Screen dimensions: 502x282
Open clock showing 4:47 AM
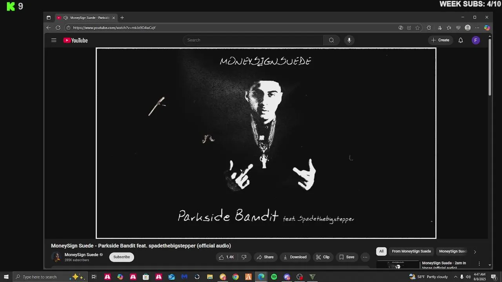480,277
